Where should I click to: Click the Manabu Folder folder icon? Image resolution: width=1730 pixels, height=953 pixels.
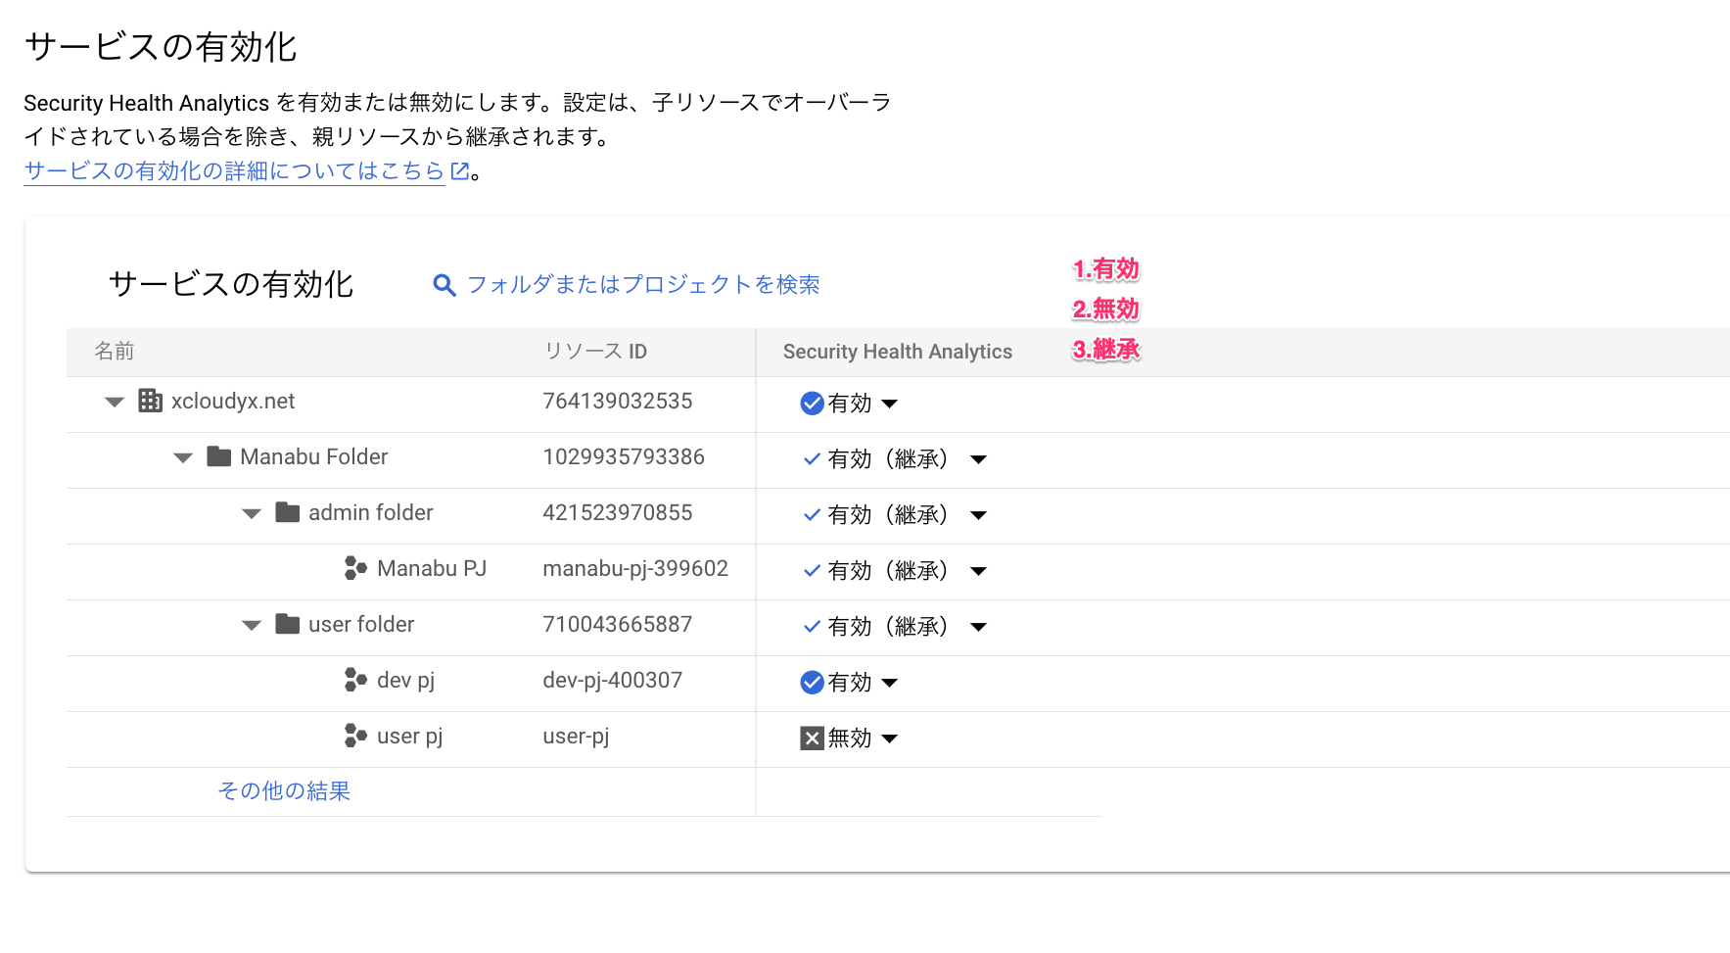pyautogui.click(x=219, y=456)
